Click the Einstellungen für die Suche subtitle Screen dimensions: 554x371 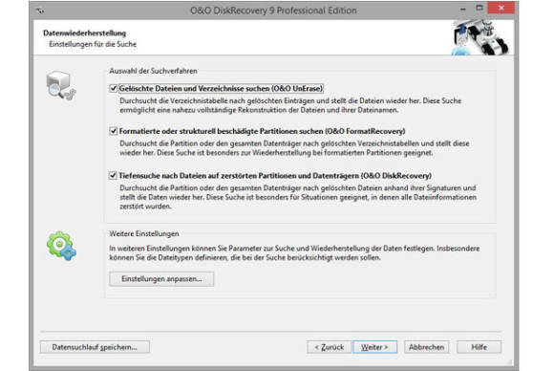point(93,44)
